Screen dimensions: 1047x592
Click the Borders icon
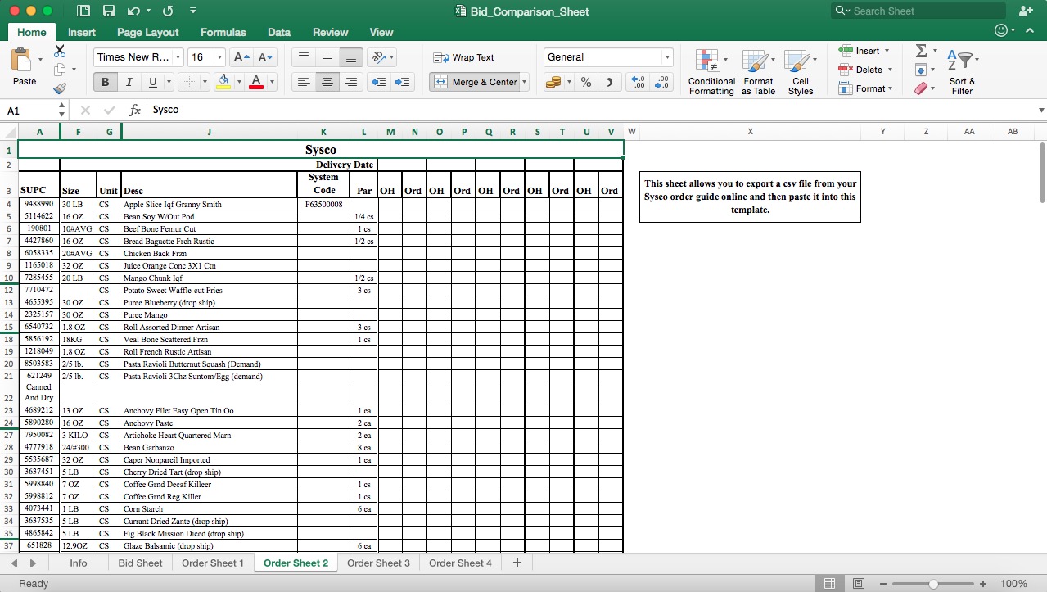pyautogui.click(x=188, y=82)
